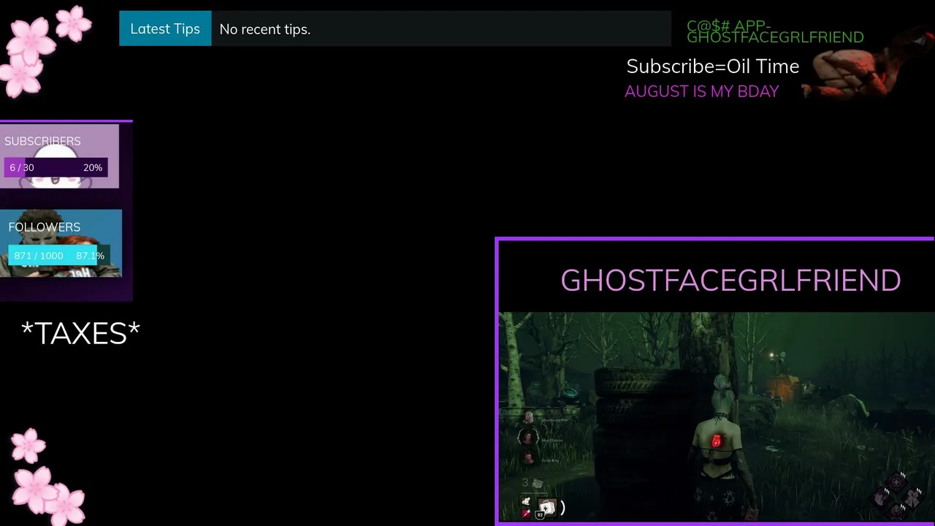Viewport: 935px width, 526px height.
Task: Select the top survivor portrait above Meg Thomas
Action: (x=528, y=419)
